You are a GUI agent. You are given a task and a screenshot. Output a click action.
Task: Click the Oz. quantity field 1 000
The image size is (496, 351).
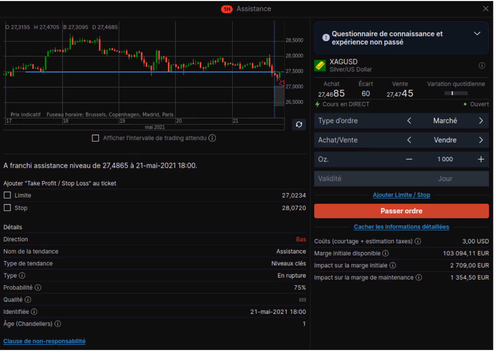pos(445,159)
